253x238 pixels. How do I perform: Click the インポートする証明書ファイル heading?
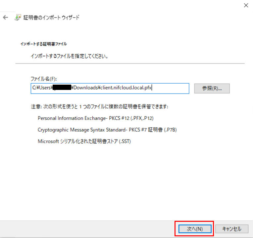[x=43, y=44]
